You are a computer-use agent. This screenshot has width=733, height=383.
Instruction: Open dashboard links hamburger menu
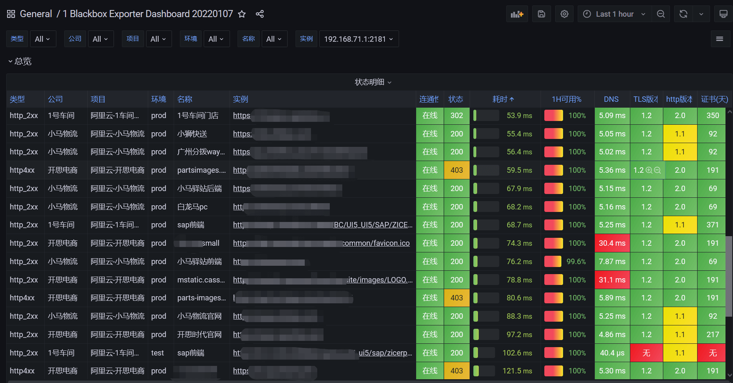coord(720,39)
